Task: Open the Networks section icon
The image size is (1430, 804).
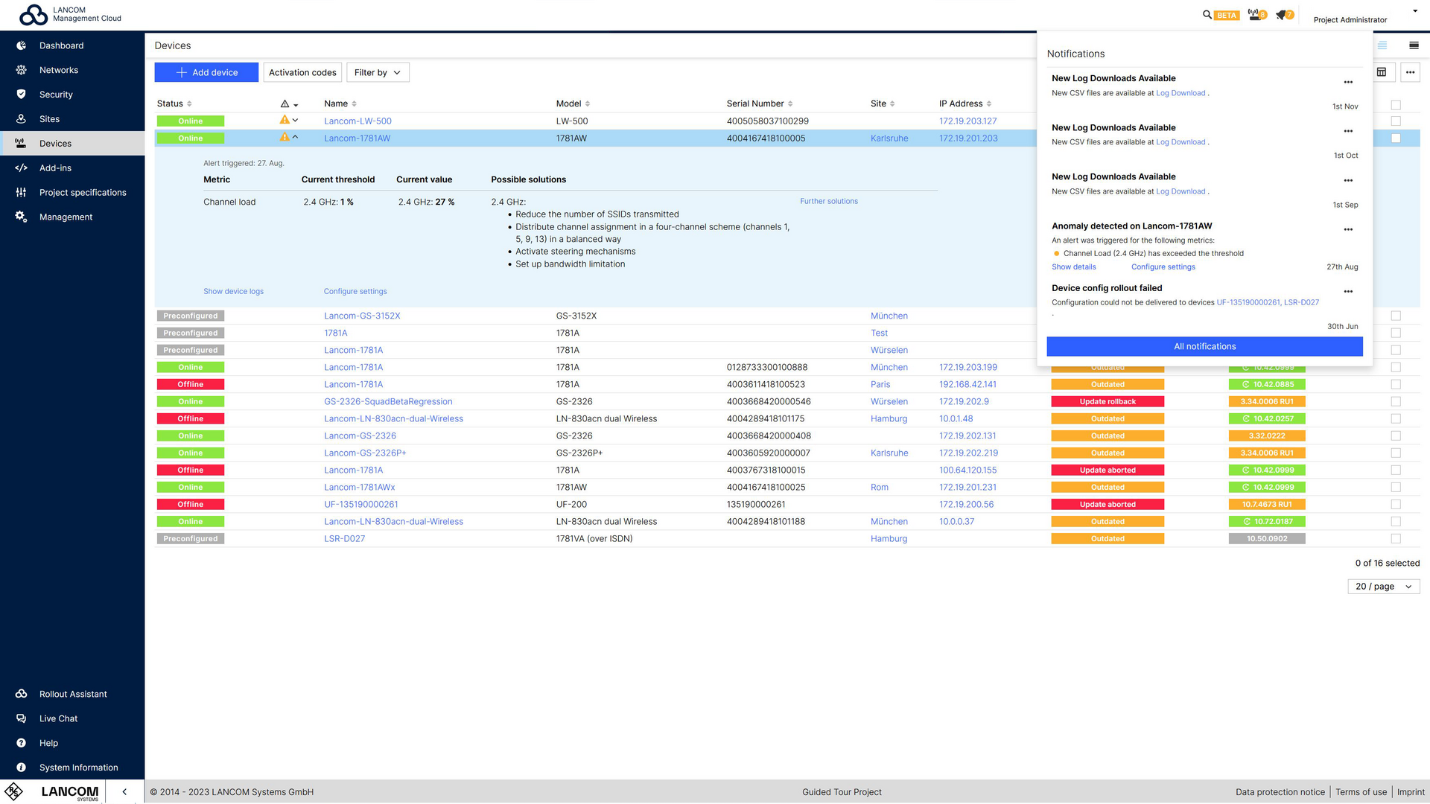Action: pyautogui.click(x=21, y=70)
